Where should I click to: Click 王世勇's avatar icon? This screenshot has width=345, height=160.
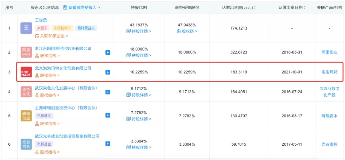[26, 28]
